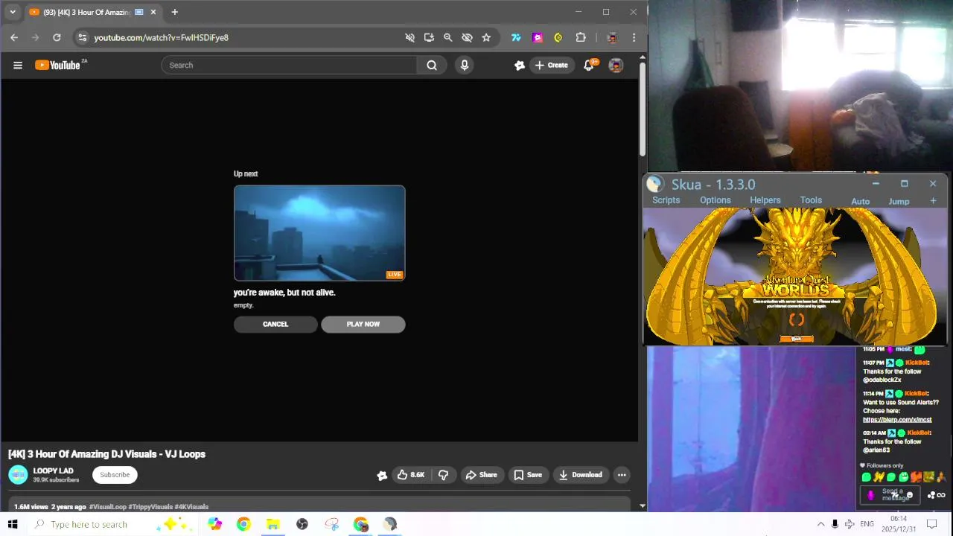953x536 pixels.
Task: Like the video with 8.6K likes
Action: point(410,475)
